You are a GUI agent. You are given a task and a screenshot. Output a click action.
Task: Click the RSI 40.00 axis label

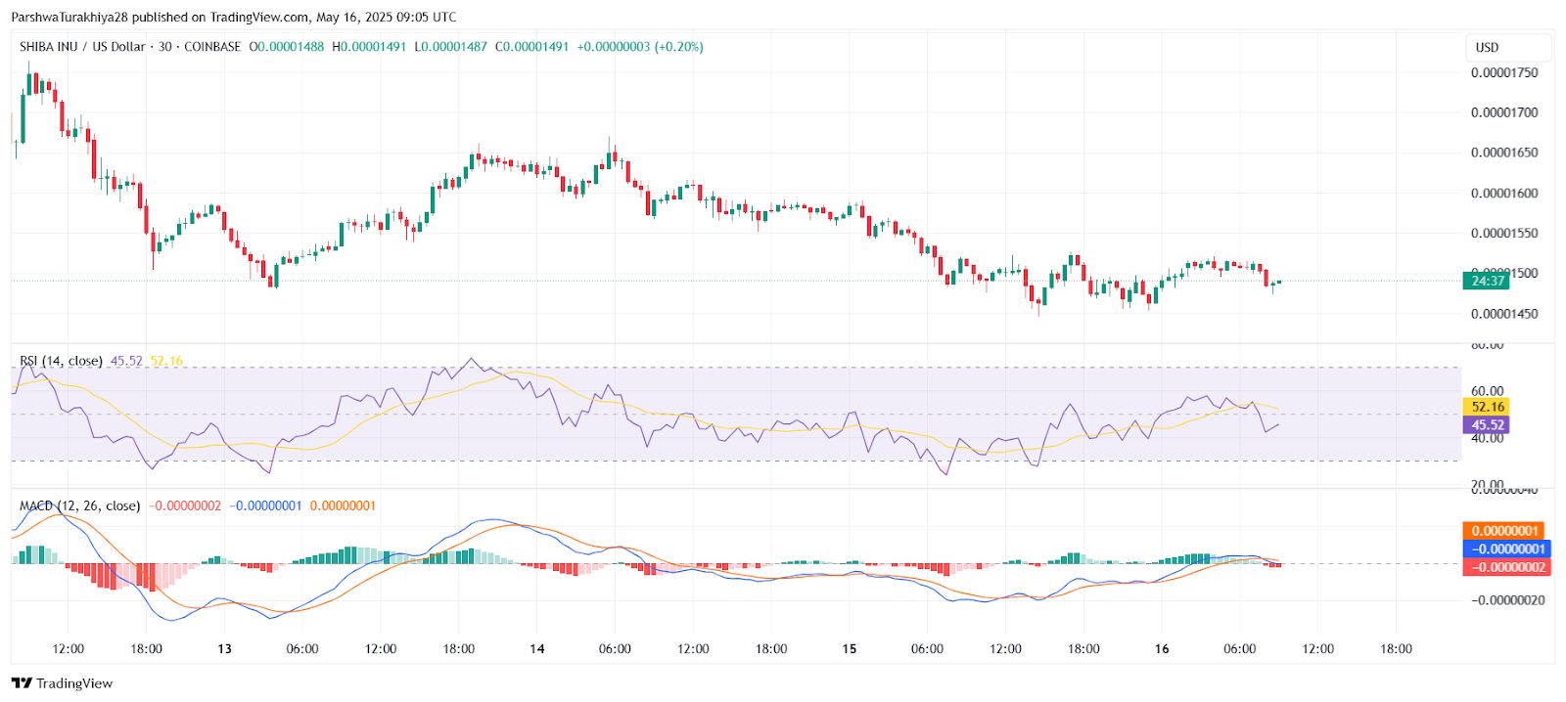[x=1488, y=438]
